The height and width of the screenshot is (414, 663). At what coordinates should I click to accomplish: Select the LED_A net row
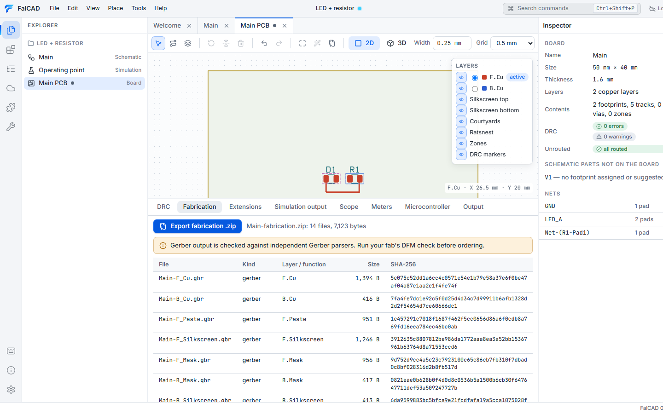(601, 219)
